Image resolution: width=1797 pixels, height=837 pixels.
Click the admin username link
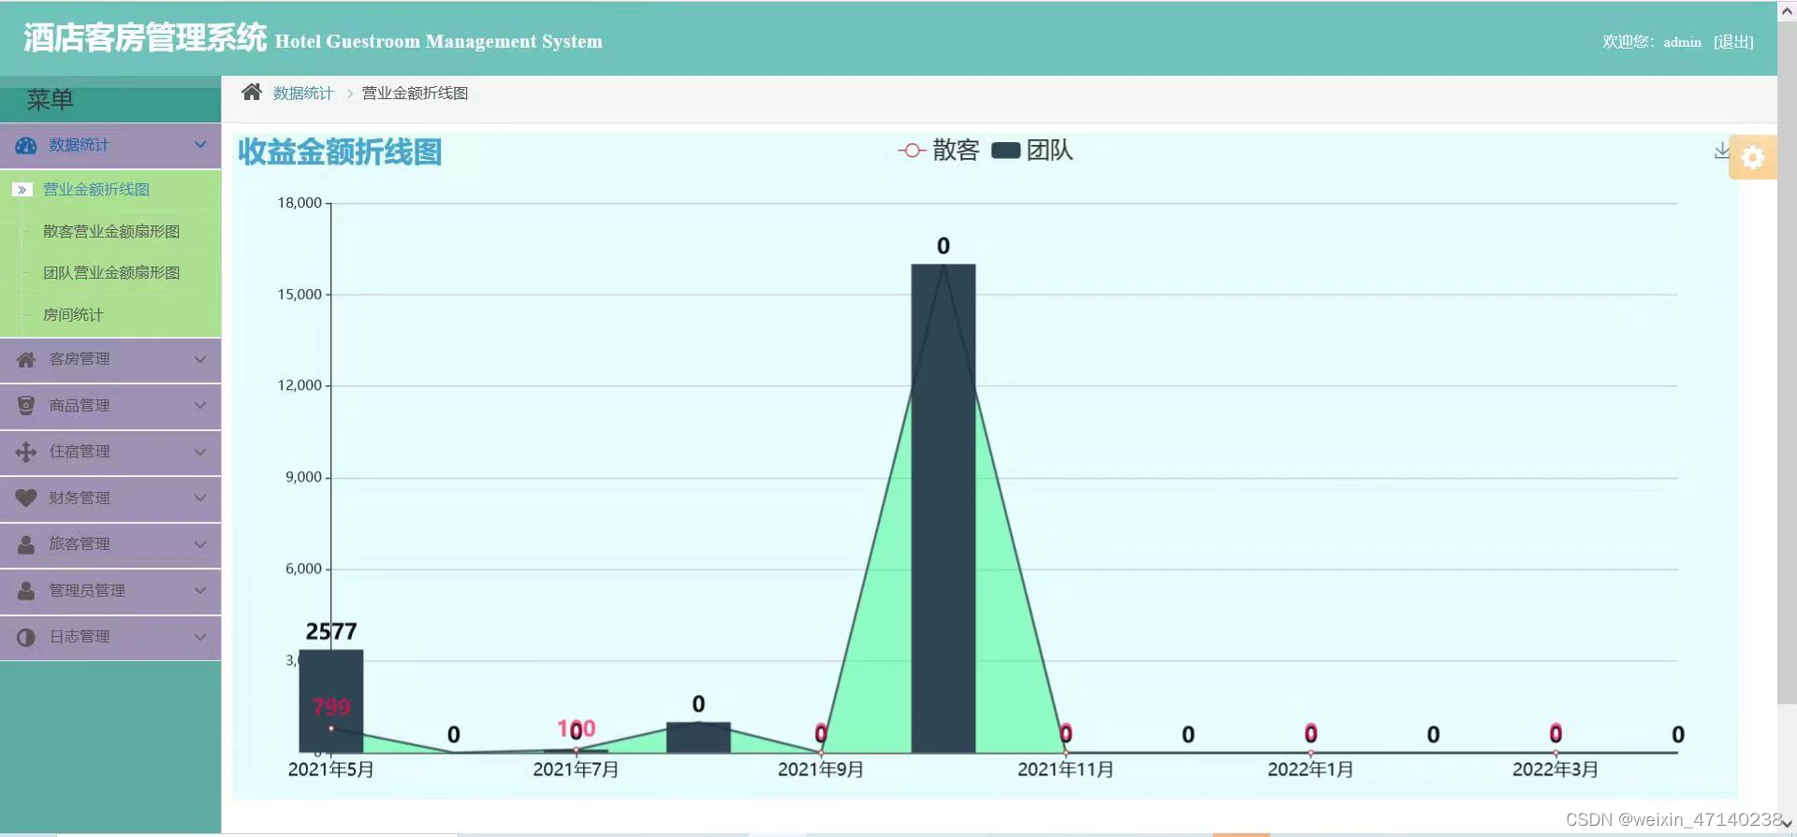(1682, 42)
